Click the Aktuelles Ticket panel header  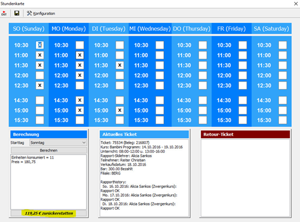click(144, 134)
